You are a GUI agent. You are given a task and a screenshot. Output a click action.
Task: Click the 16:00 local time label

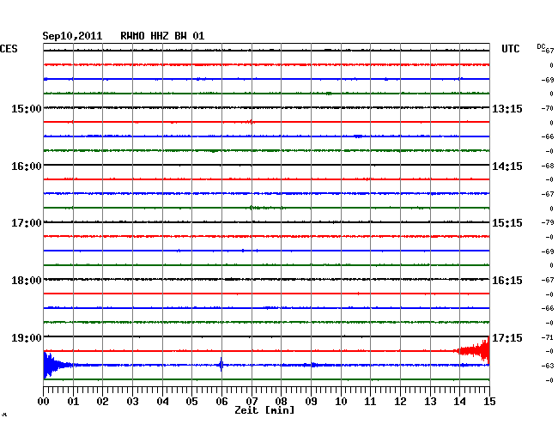[x=27, y=167]
